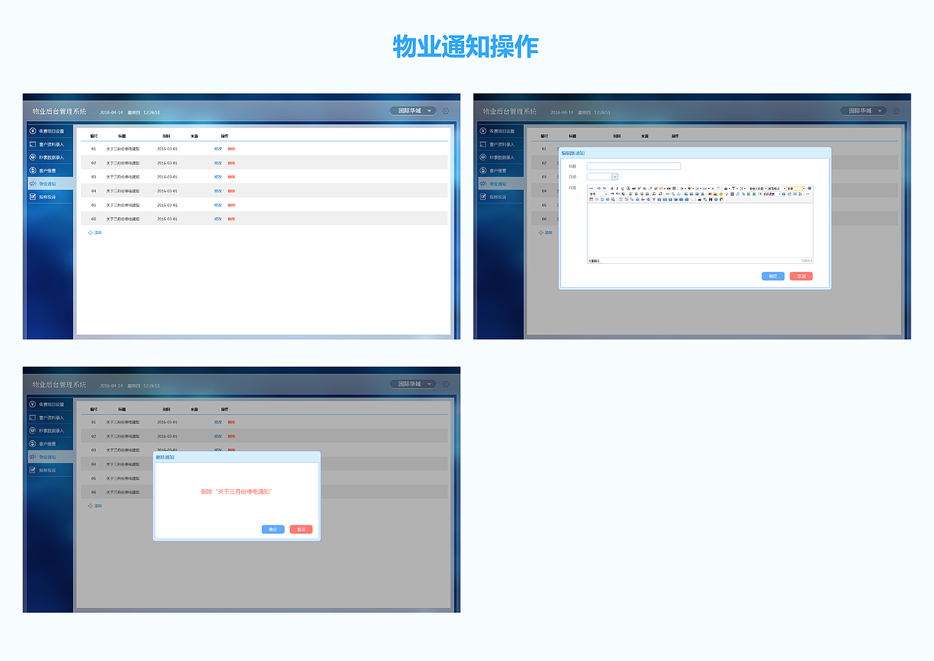Viewport: 934px width, 661px height.
Task: Select 客户缴费 in the edit-notice dialog screen sidebar
Action: point(501,171)
